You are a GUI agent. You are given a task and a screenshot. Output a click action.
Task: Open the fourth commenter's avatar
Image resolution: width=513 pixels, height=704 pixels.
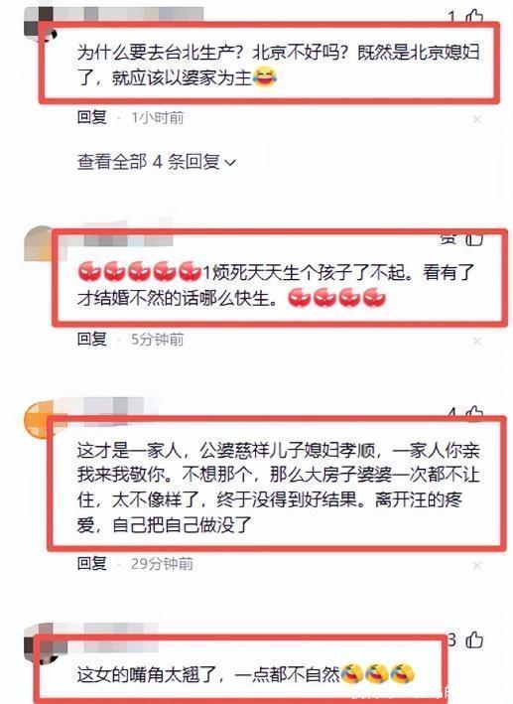(x=40, y=641)
